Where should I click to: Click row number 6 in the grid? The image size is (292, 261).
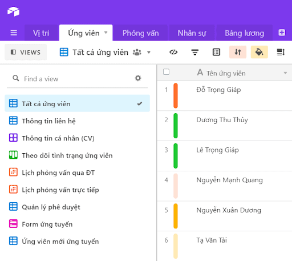[x=167, y=240]
